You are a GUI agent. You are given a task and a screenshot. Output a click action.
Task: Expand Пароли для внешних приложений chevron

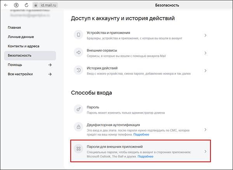point(205,151)
